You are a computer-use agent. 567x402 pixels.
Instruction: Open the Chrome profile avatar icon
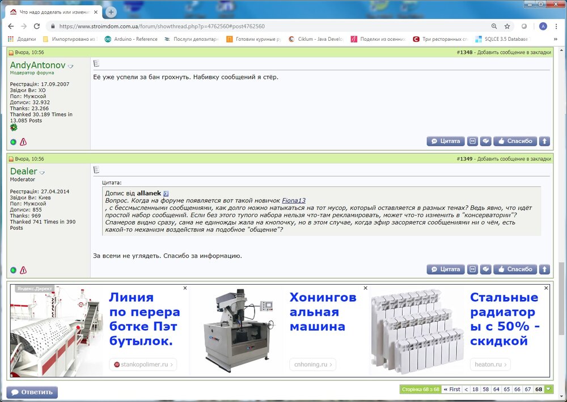(543, 26)
